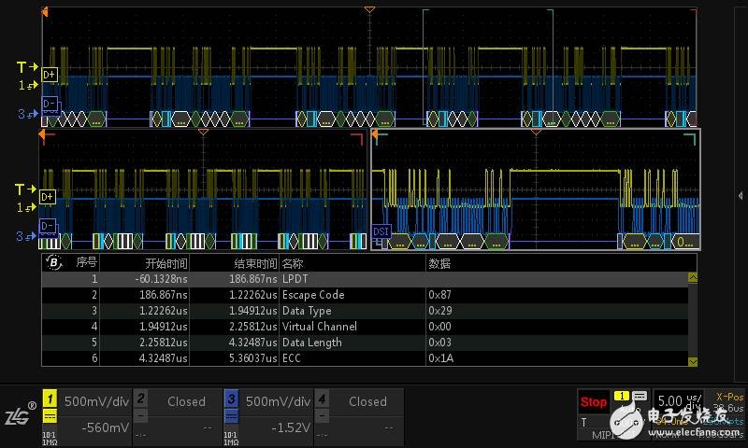Click the X-Pos horizontal position label
748x448 pixels.
tap(729, 396)
